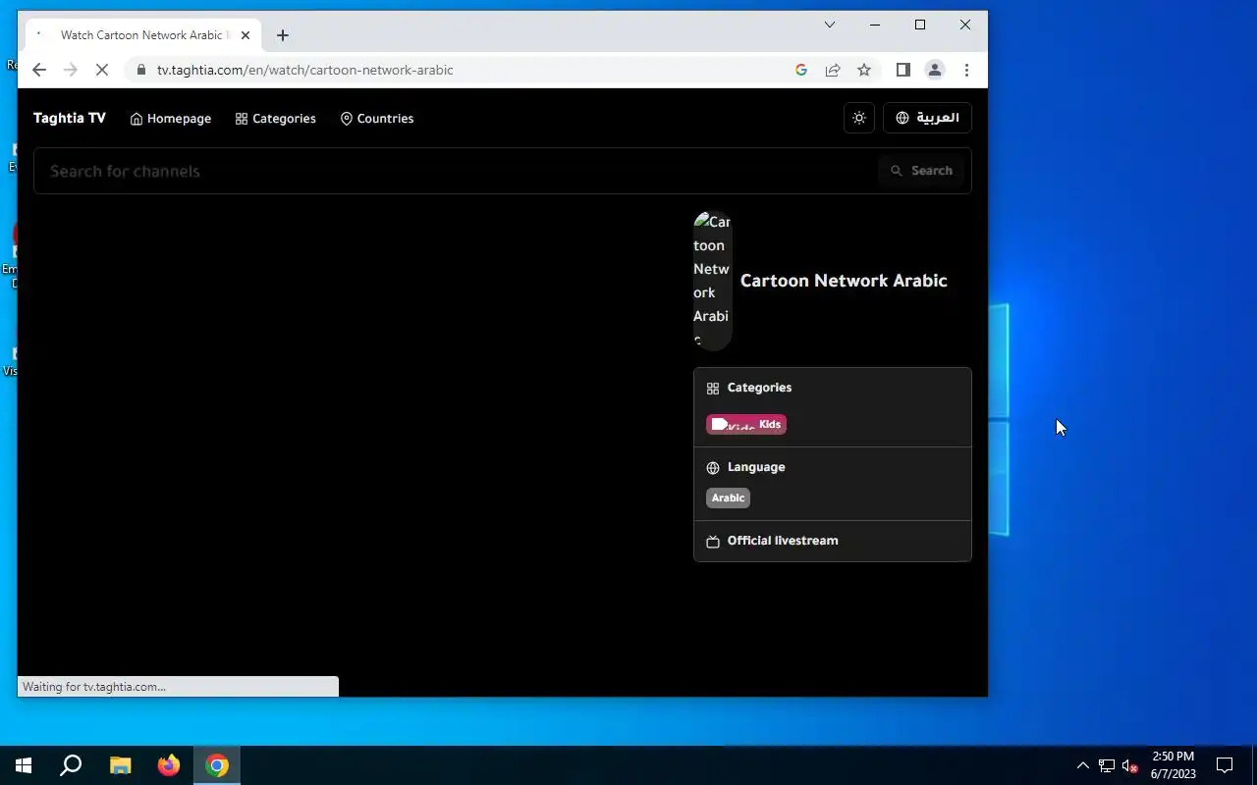This screenshot has height=785, width=1257.
Task: Open the Countries menu item
Action: click(377, 119)
